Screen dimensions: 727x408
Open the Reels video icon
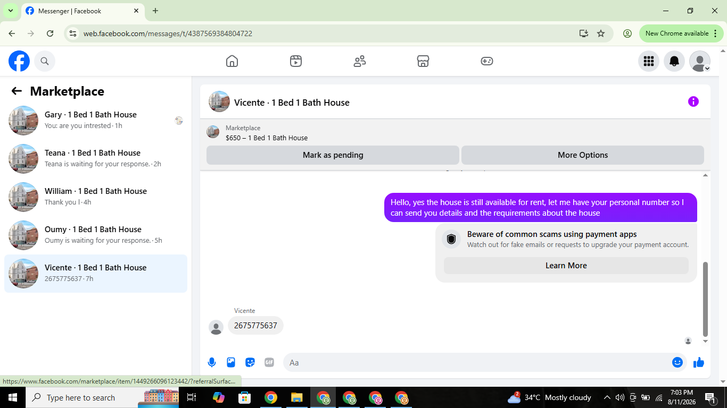click(296, 61)
